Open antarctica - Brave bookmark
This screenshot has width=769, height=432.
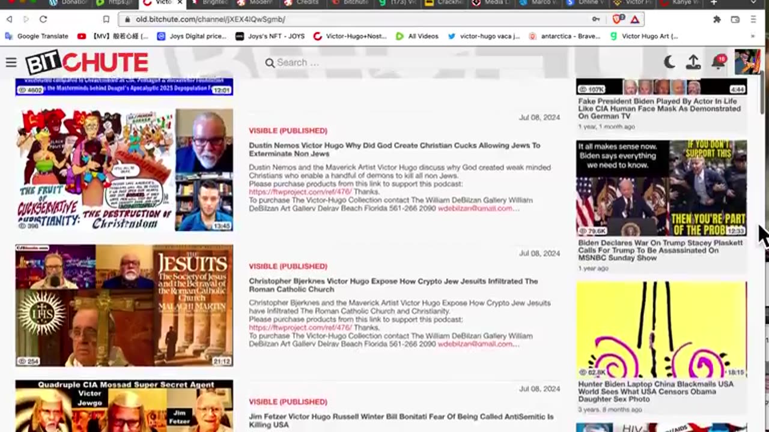pos(564,36)
